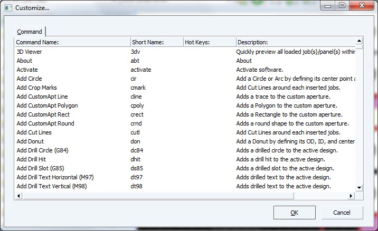This screenshot has width=378, height=231.
Task: Click the short name ds85
Action: click(x=137, y=168)
